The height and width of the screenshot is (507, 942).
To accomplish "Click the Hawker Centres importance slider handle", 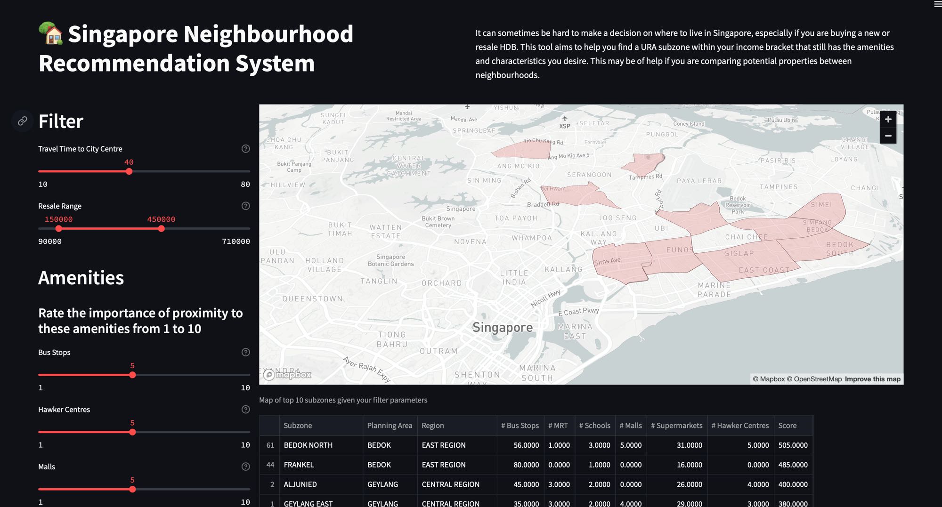I will point(132,432).
